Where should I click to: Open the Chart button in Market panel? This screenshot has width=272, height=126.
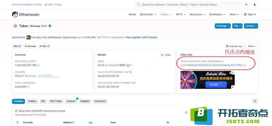166,55
